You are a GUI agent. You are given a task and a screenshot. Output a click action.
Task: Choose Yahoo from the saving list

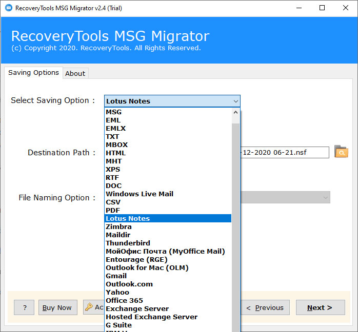point(168,293)
